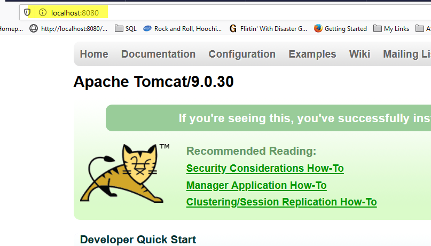Image resolution: width=431 pixels, height=246 pixels.
Task: Go to the Home navigation tab
Action: (94, 54)
